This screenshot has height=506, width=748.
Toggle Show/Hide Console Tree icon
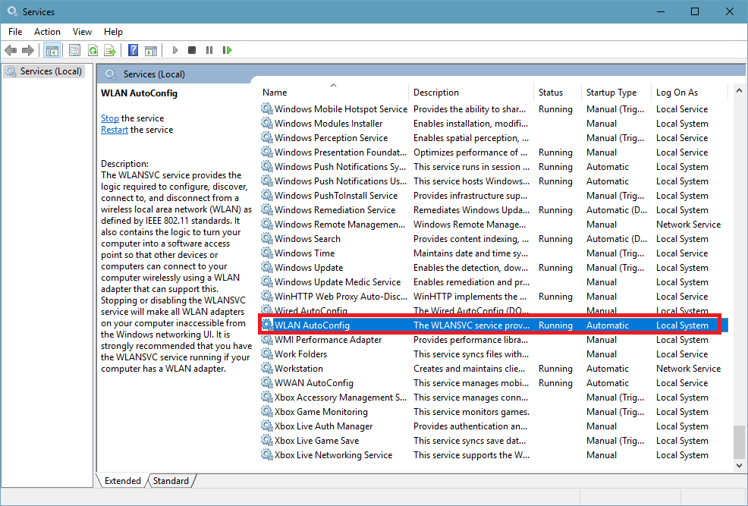pos(52,50)
